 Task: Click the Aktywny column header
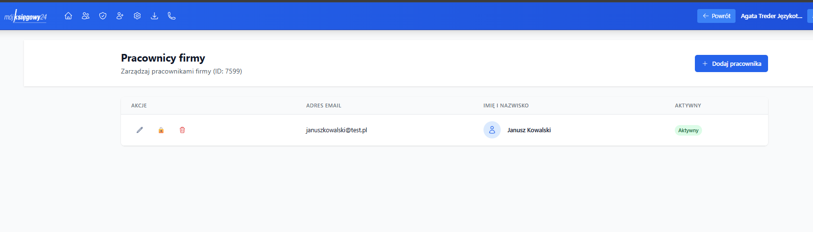(x=688, y=105)
